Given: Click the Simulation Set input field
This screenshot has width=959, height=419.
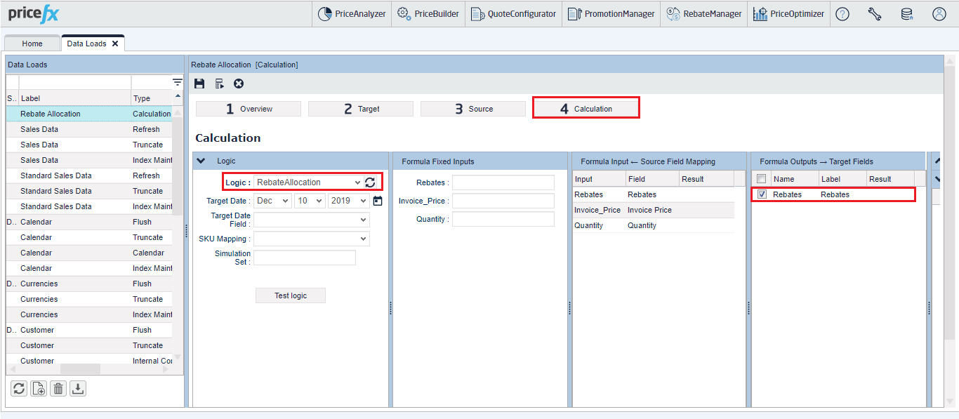Looking at the screenshot, I should coord(304,258).
